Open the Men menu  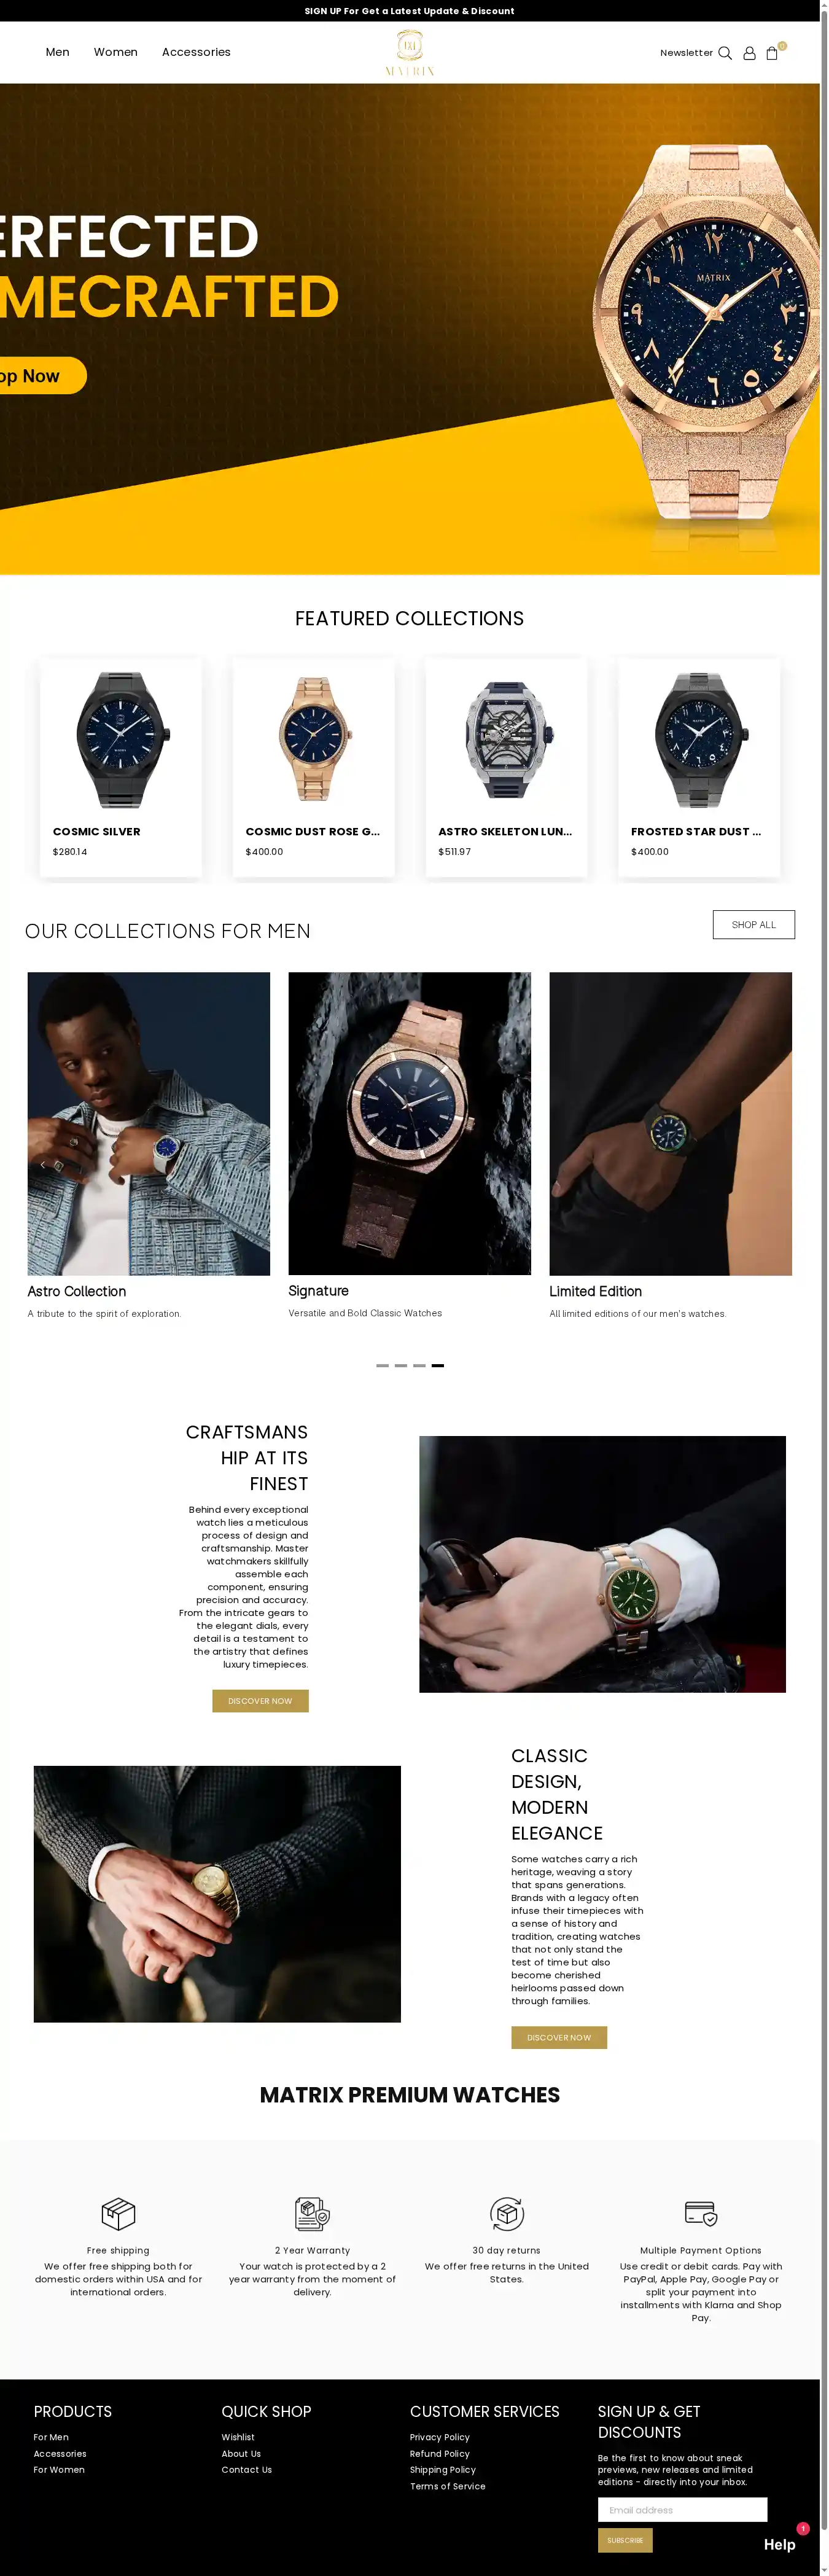pyautogui.click(x=58, y=52)
